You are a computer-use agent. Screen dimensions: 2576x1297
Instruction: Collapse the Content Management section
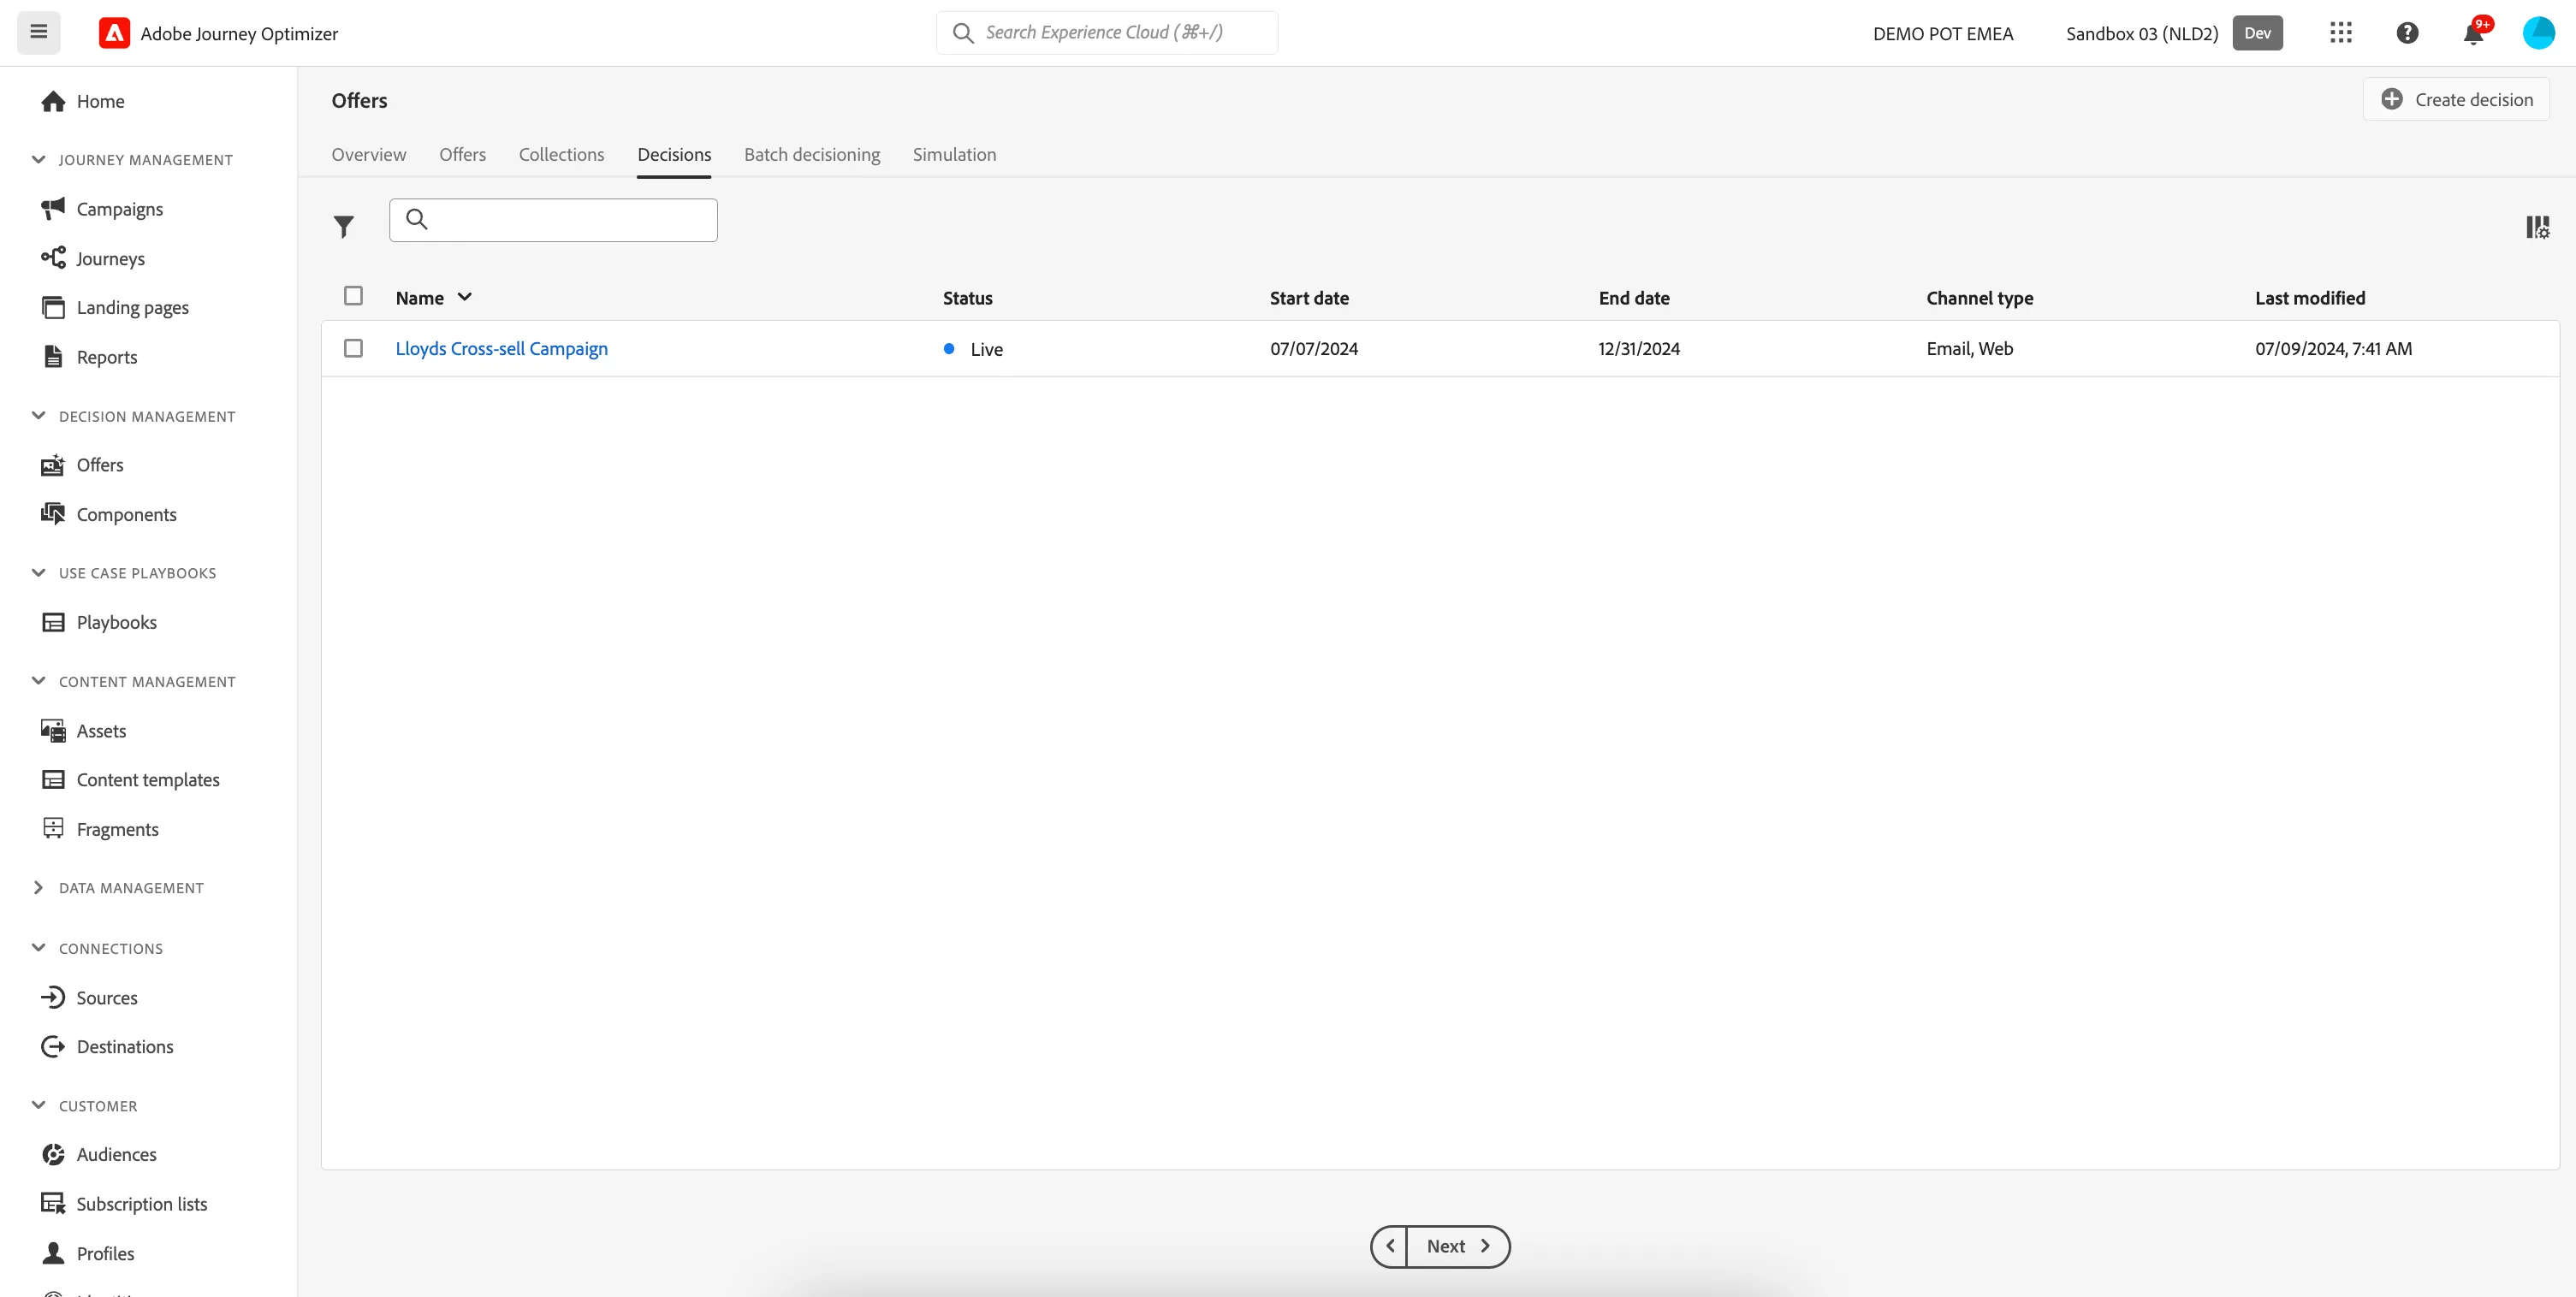point(38,681)
